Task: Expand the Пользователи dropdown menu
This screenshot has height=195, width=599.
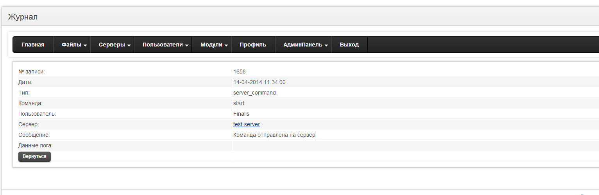Action: 166,45
